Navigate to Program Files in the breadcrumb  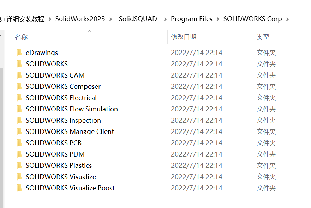click(x=192, y=19)
